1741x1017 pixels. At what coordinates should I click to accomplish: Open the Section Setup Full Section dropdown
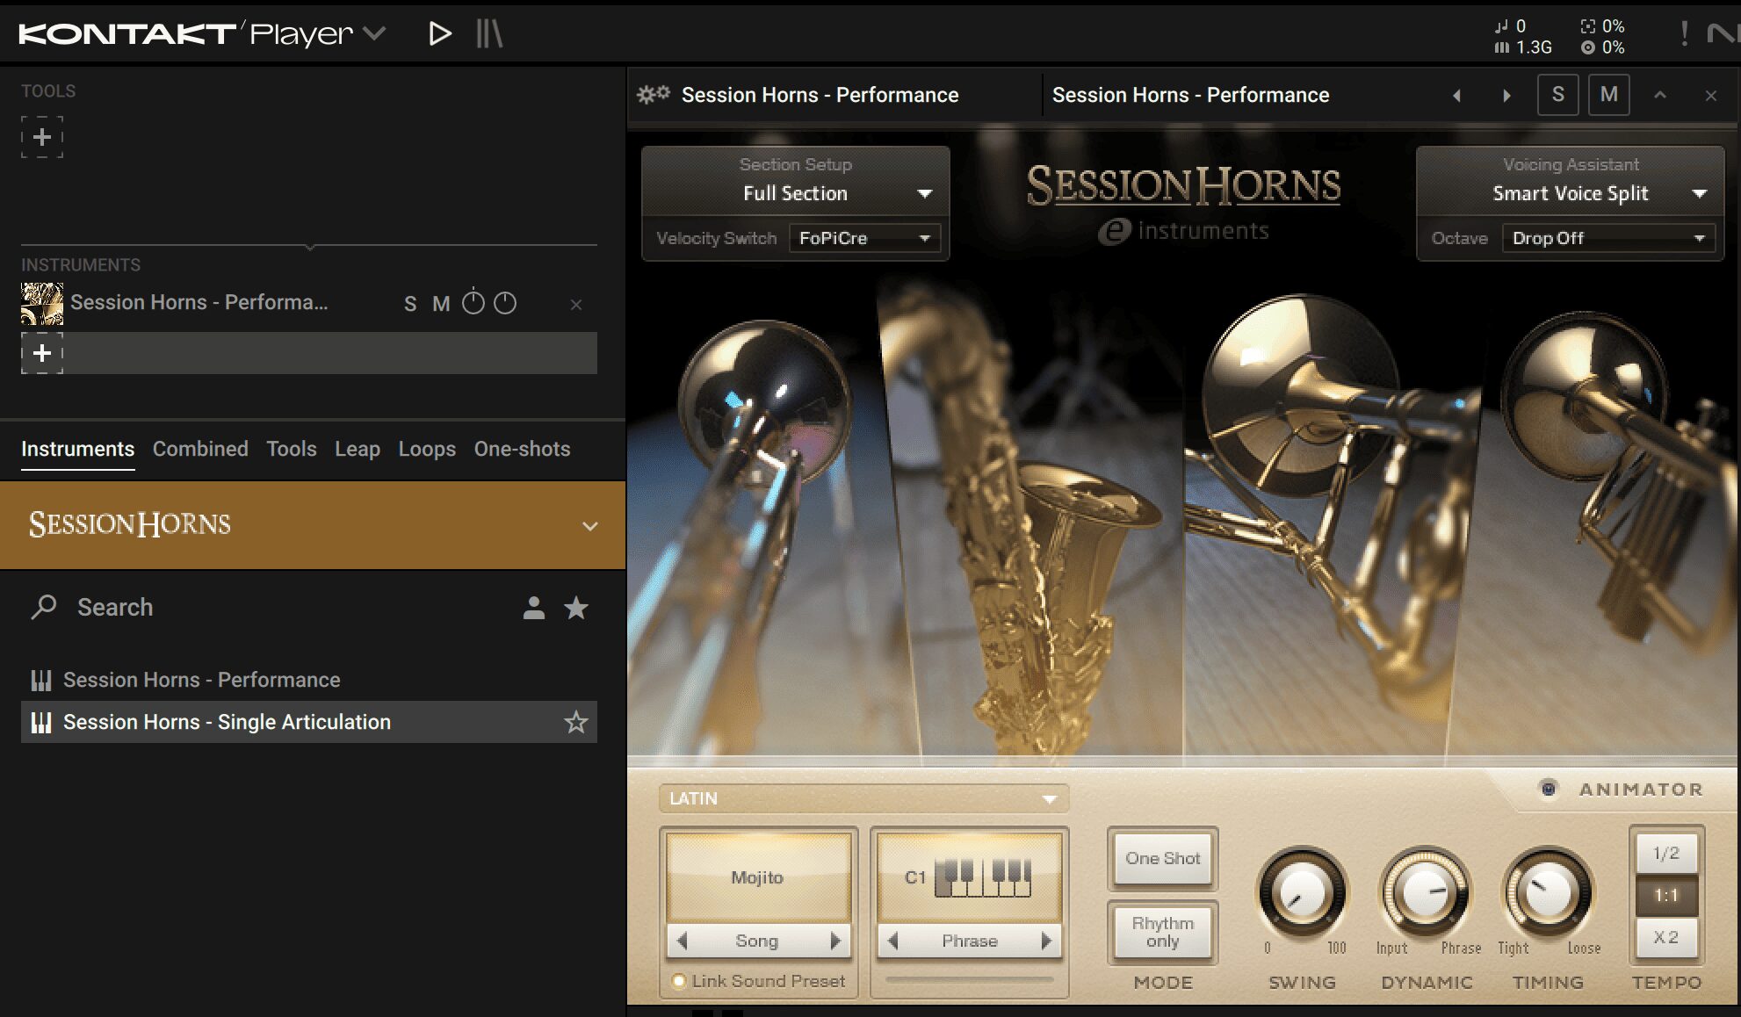pos(796,193)
